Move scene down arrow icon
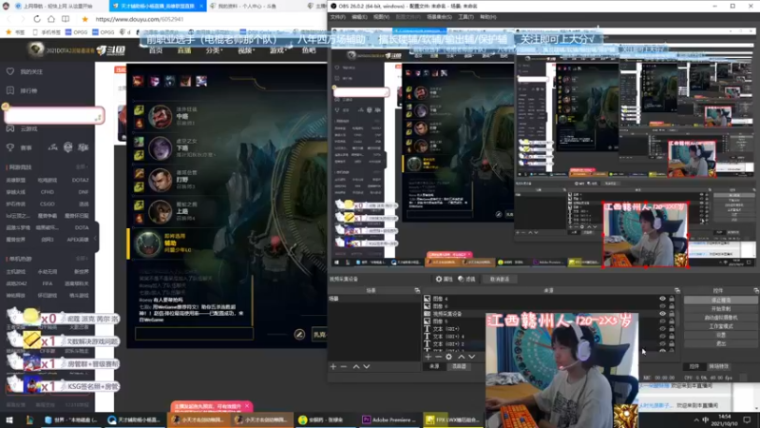 [367, 367]
